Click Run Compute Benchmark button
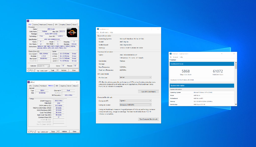Screen dimensions: 256x147 pos(148,119)
